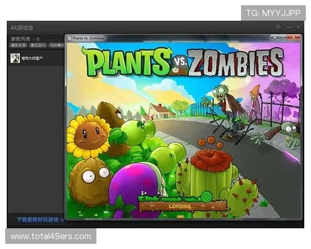Click the LOADING progress bar in game
The height and width of the screenshot is (249, 311).
coord(182,206)
